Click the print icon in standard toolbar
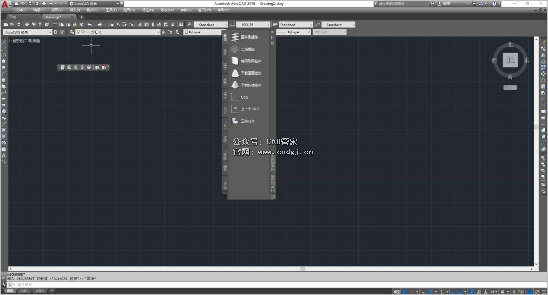The image size is (548, 295). pyautogui.click(x=27, y=25)
